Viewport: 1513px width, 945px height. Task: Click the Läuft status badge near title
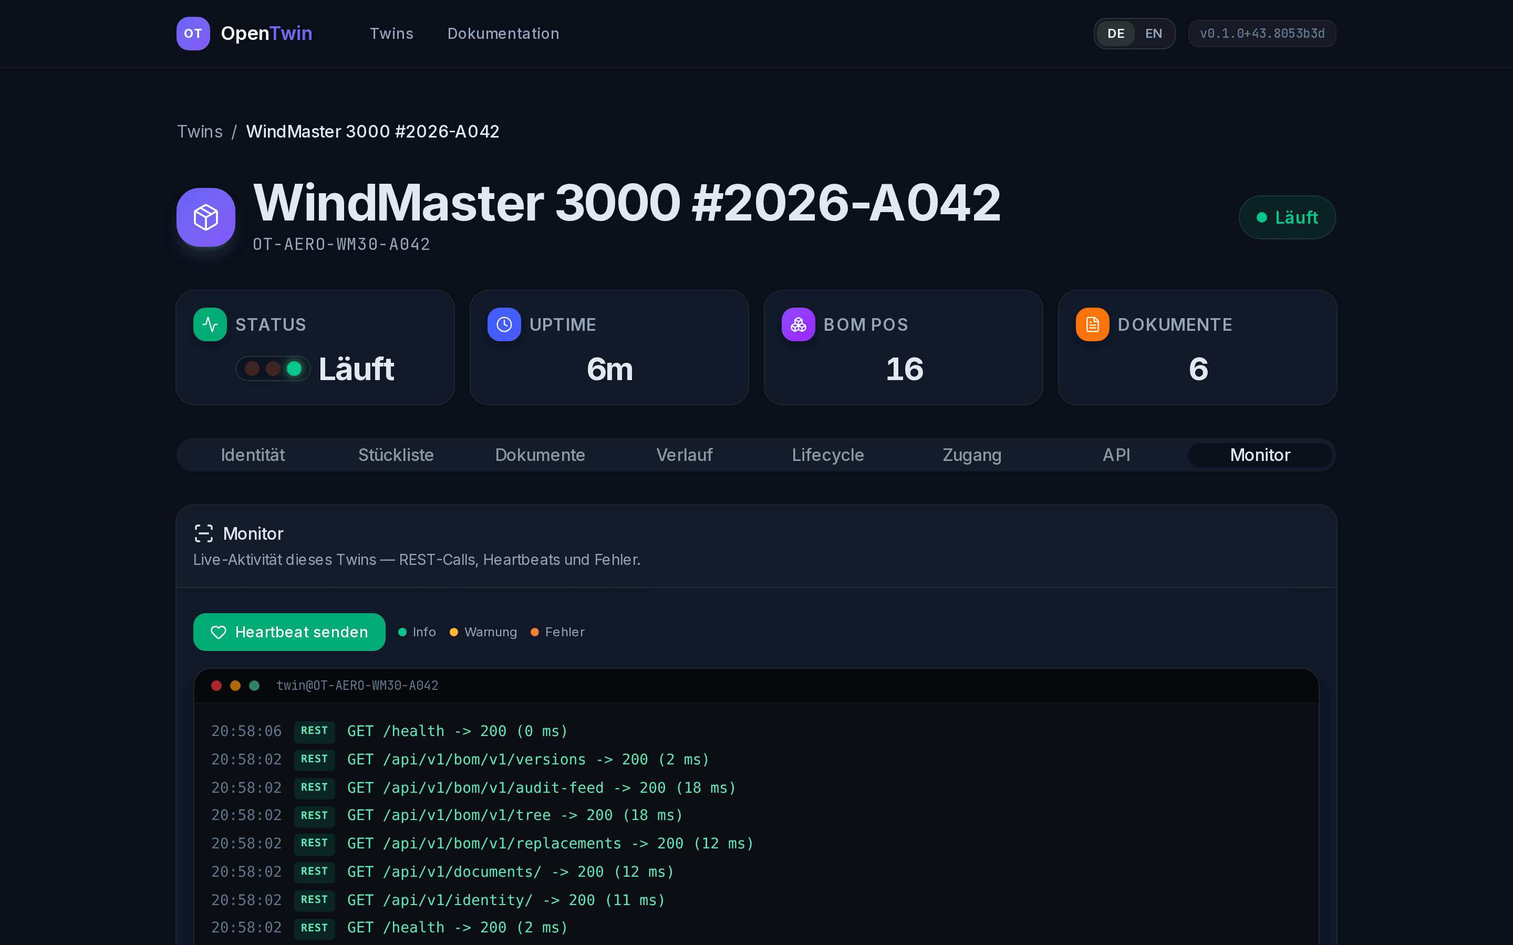coord(1287,217)
